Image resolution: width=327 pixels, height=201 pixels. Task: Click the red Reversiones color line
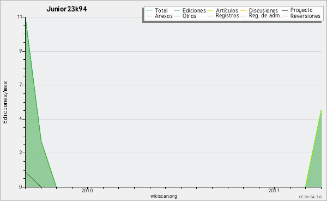(x=284, y=16)
